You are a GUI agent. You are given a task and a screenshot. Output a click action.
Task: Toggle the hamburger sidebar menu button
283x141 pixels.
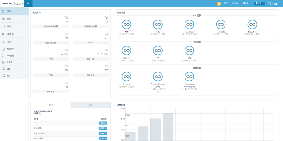28,4
